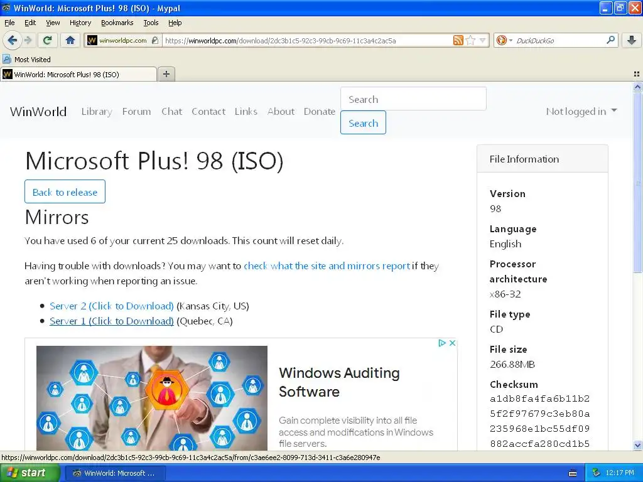
Task: Open a new tab with the plus button
Action: point(166,74)
